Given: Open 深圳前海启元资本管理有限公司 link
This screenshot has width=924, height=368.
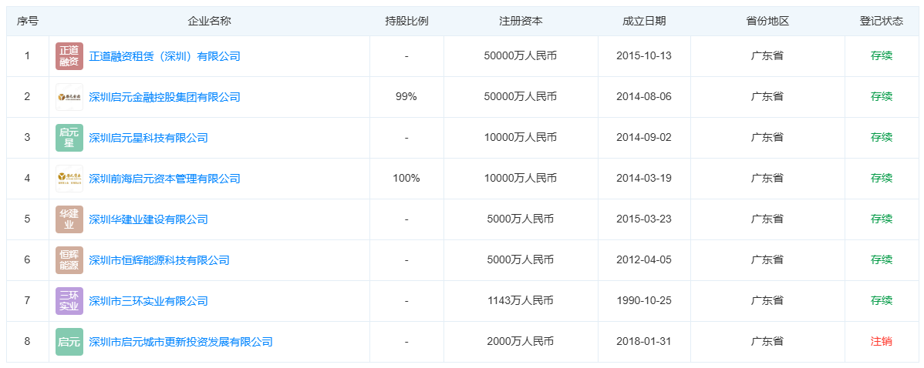Looking at the screenshot, I should coord(164,179).
